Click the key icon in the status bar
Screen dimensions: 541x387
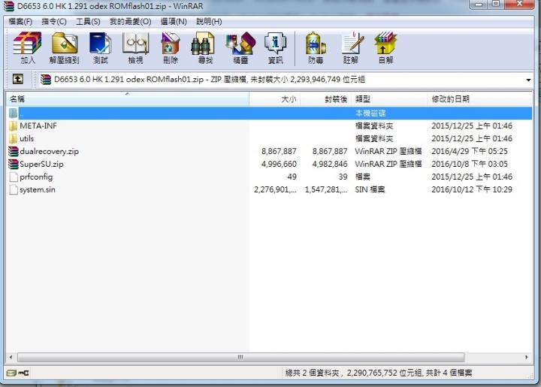click(24, 373)
